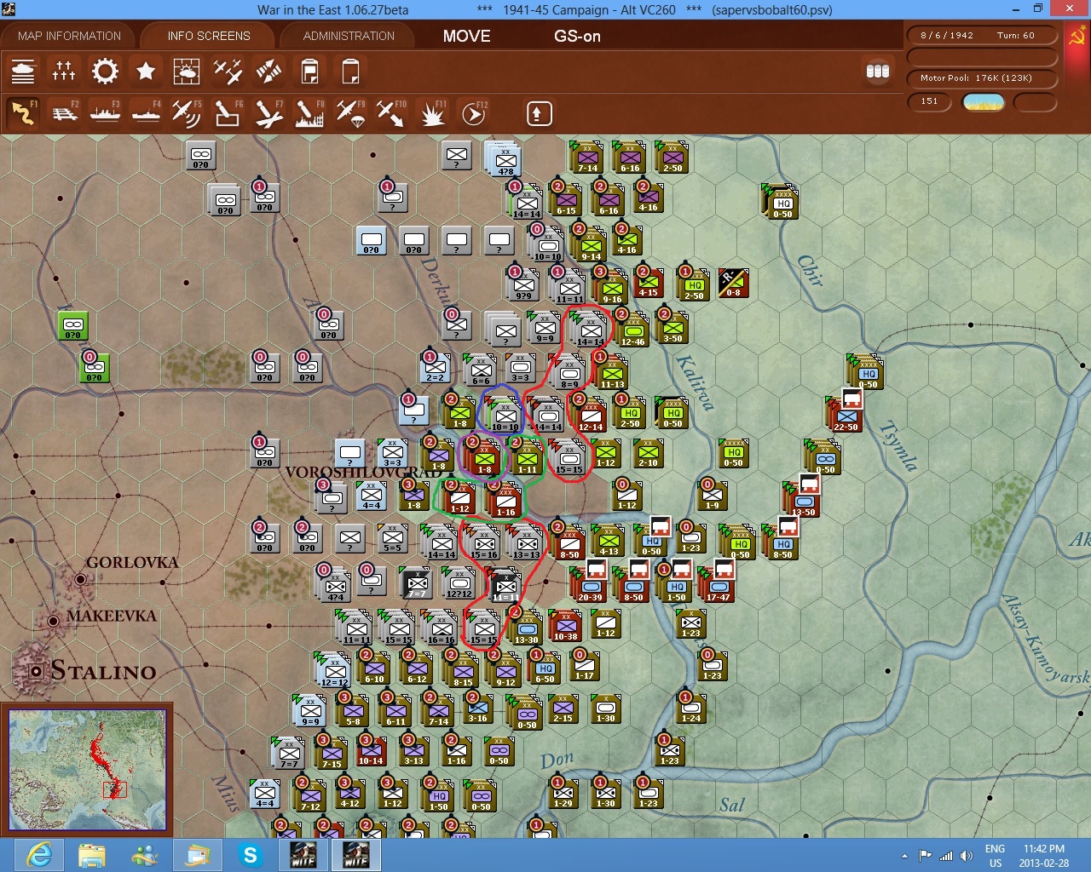1091x872 pixels.
Task: Click the blank clipboard icon
Action: [x=350, y=72]
